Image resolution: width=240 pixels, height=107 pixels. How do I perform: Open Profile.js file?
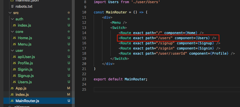click(x=25, y=63)
